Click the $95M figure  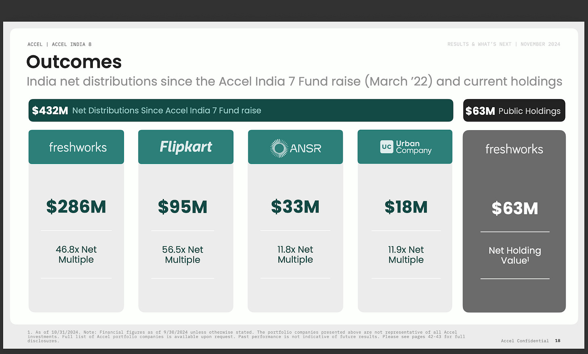tap(183, 206)
